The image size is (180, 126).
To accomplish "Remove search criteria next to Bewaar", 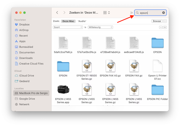I will click(165, 21).
